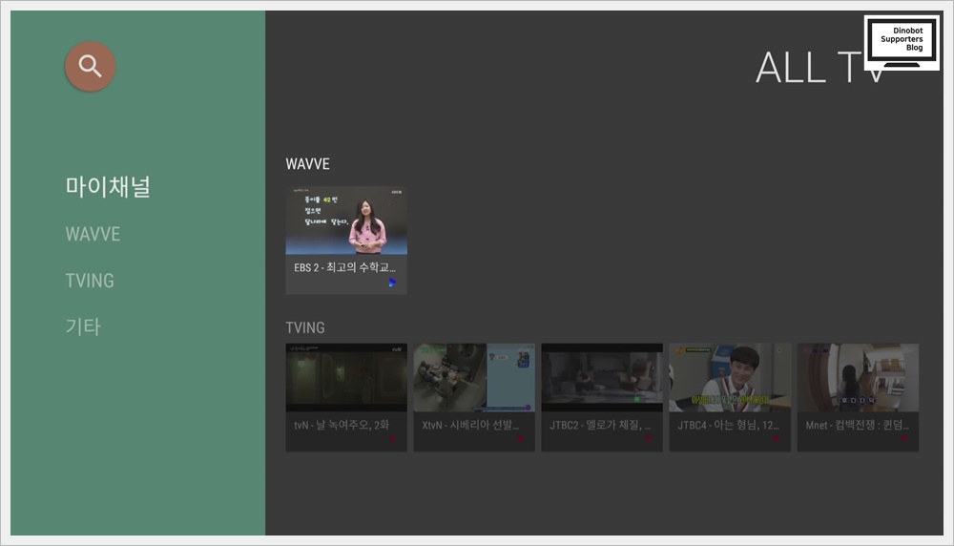Click the WAVVE row header in content area
The width and height of the screenshot is (954, 546).
(x=307, y=164)
